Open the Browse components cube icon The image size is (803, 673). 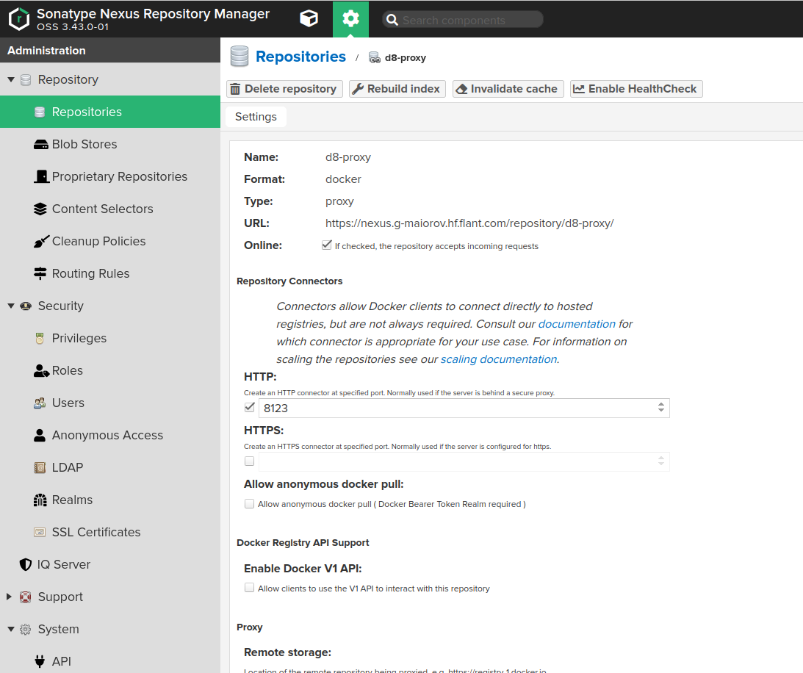point(309,18)
